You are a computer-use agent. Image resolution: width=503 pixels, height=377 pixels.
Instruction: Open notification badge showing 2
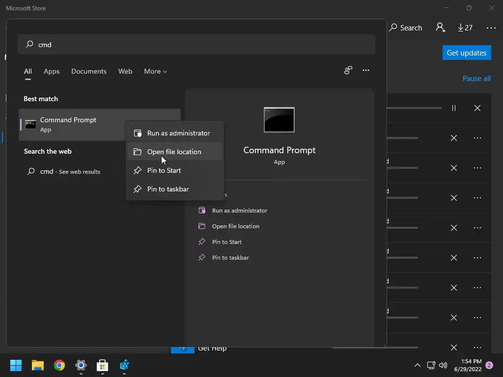point(489,365)
